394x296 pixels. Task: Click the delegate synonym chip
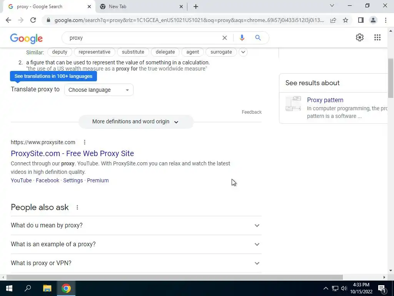tap(165, 52)
